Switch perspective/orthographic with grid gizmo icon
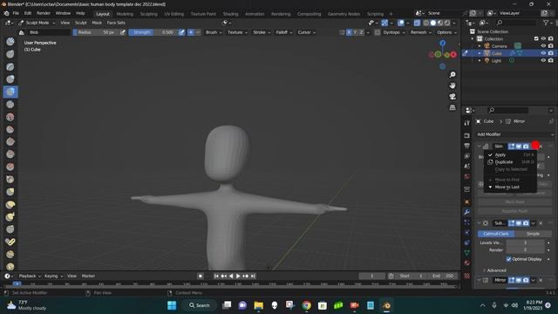Image resolution: width=558 pixels, height=314 pixels. point(453,107)
